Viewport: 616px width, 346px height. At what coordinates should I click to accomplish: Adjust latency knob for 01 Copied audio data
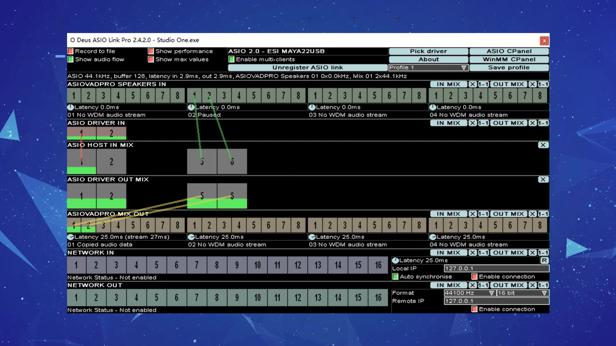coord(71,237)
